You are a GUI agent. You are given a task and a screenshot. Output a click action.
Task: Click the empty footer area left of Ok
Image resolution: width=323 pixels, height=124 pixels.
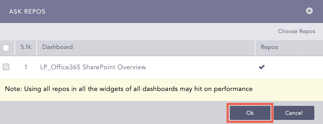[114, 113]
